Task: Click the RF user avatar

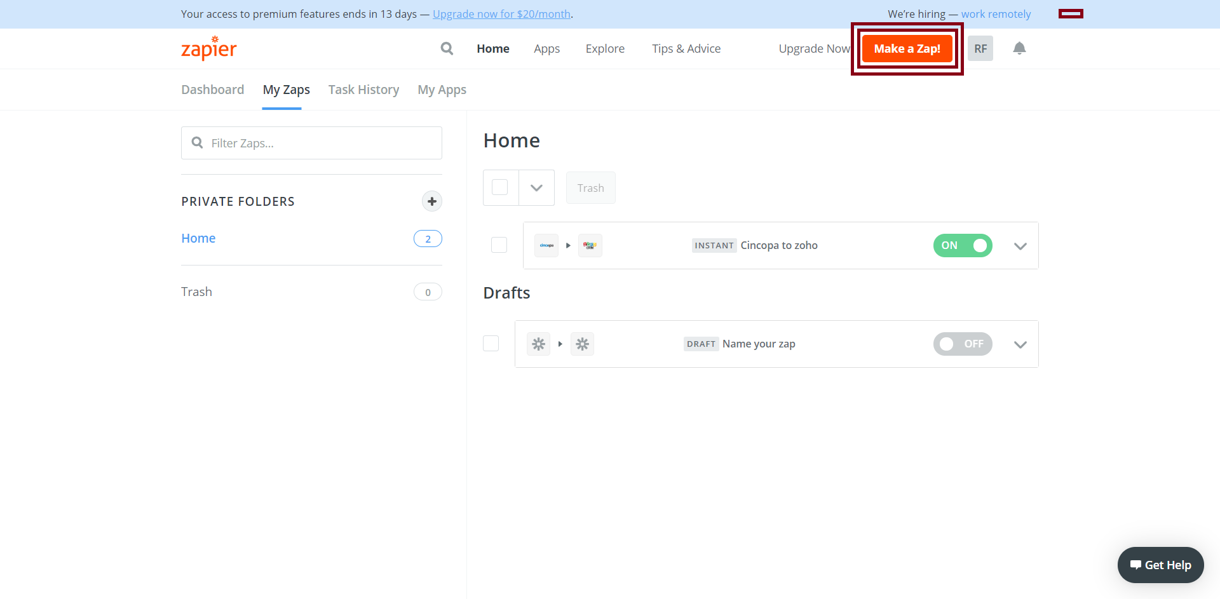Action: point(980,48)
